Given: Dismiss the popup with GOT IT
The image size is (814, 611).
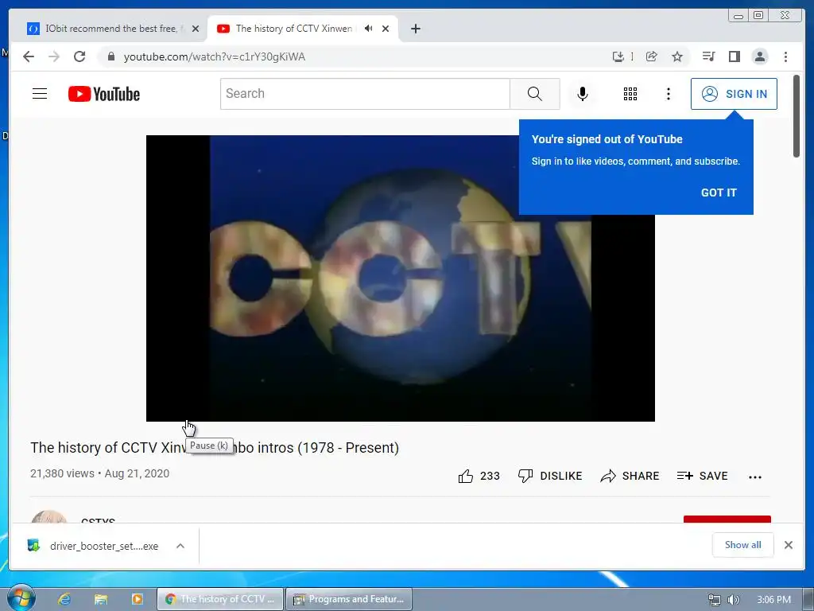Looking at the screenshot, I should click(719, 193).
